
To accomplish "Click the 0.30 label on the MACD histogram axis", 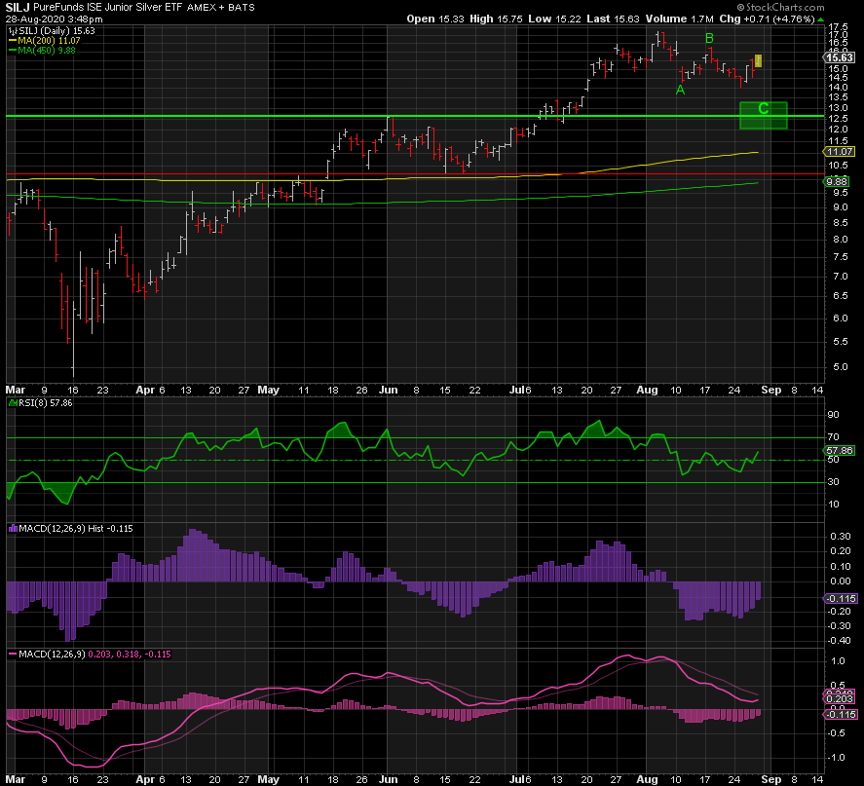I will click(x=841, y=537).
